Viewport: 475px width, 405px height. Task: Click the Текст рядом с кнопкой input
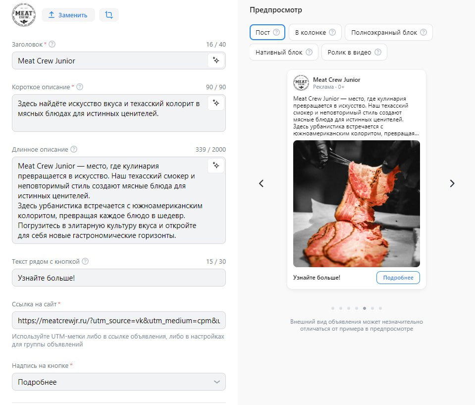[x=119, y=278]
